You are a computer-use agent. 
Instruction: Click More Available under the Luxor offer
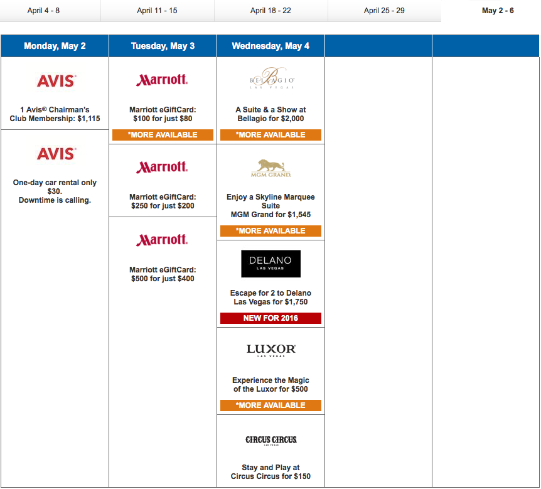pos(271,406)
